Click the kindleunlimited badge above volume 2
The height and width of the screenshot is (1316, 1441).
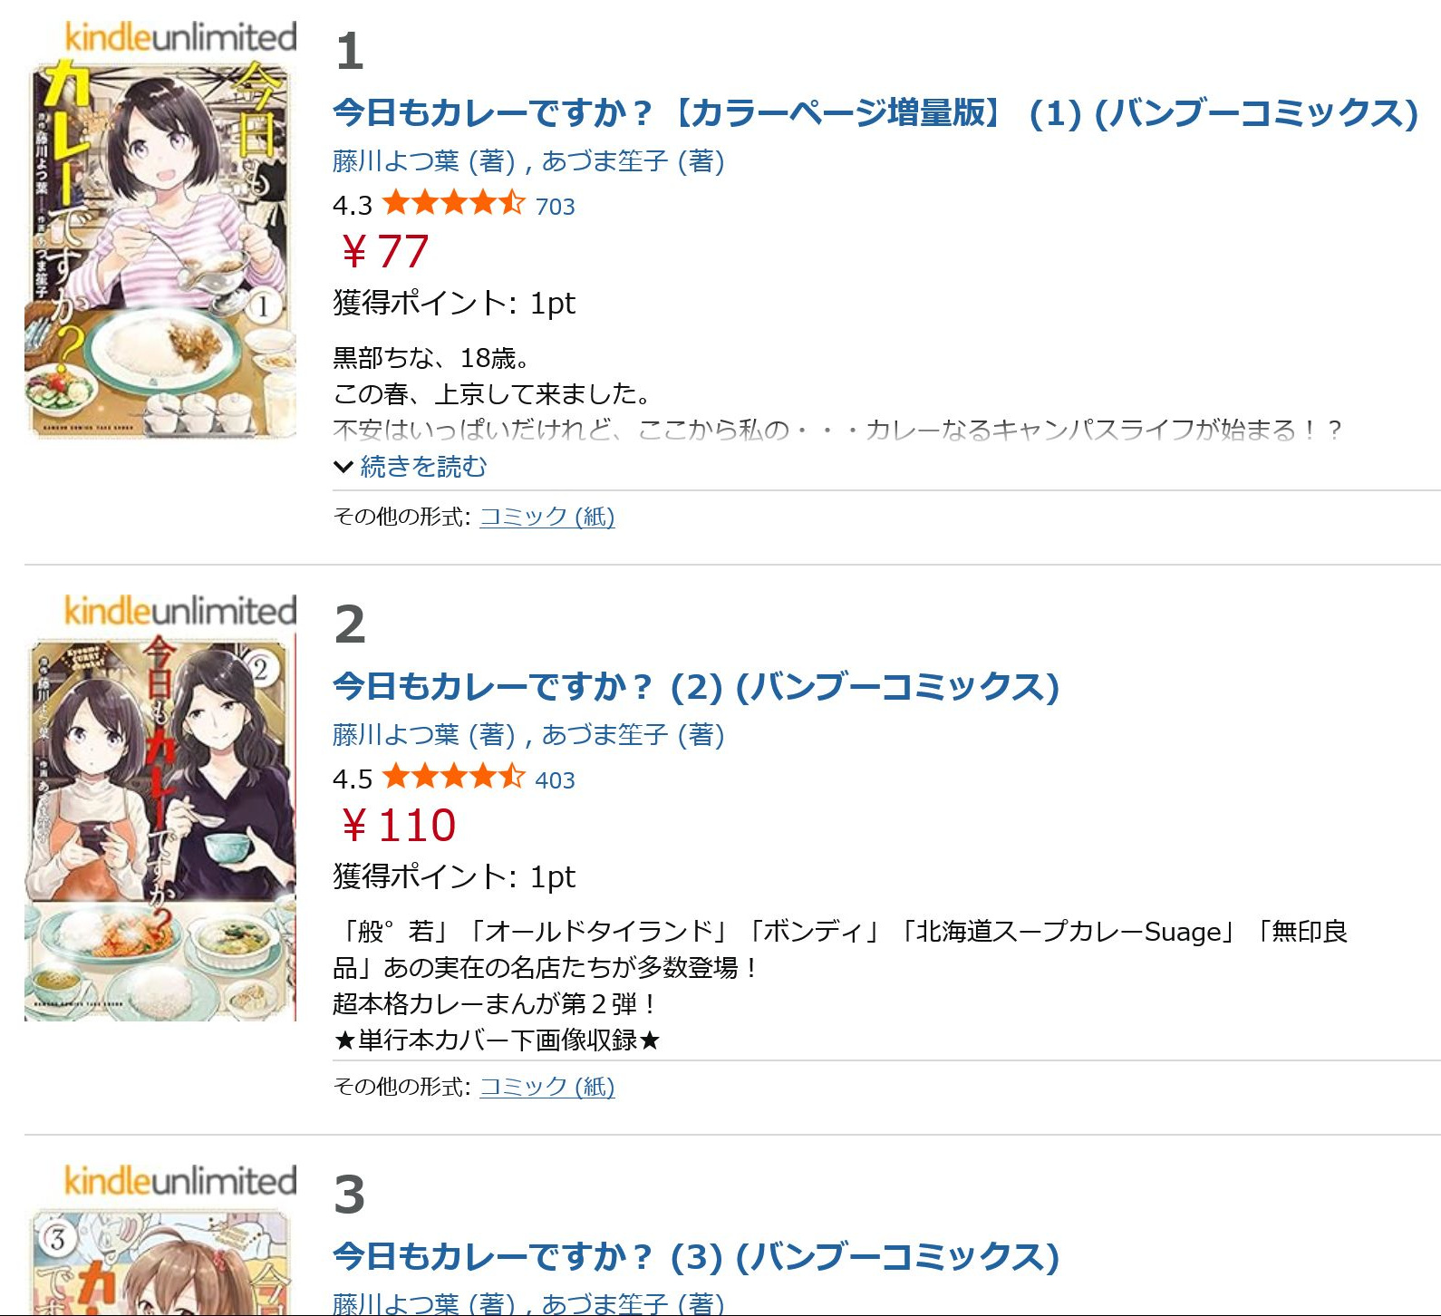coord(180,611)
